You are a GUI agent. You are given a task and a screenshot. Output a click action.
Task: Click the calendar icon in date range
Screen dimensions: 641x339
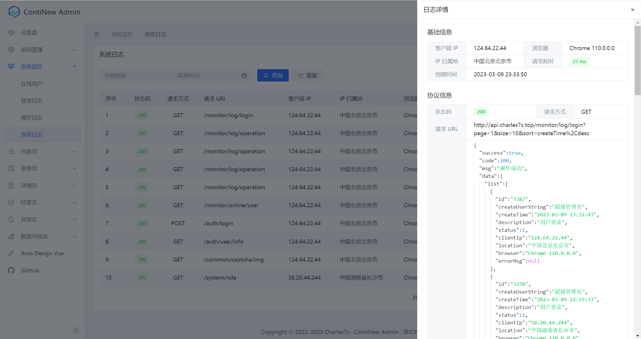pos(244,75)
